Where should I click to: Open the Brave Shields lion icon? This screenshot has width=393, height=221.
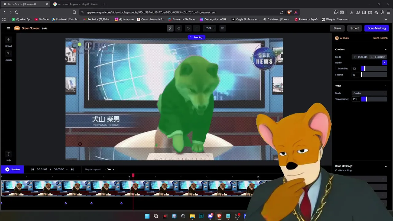[289, 12]
